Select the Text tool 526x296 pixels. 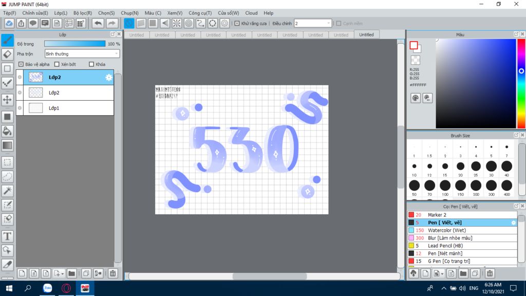pos(7,236)
